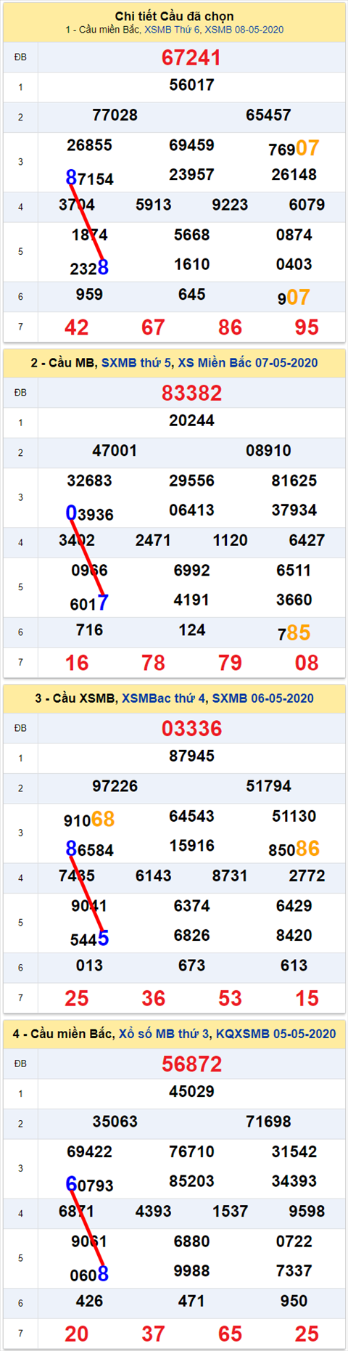Select number 76907 with orange digits
This screenshot has width=348, height=1351.
tap(294, 149)
